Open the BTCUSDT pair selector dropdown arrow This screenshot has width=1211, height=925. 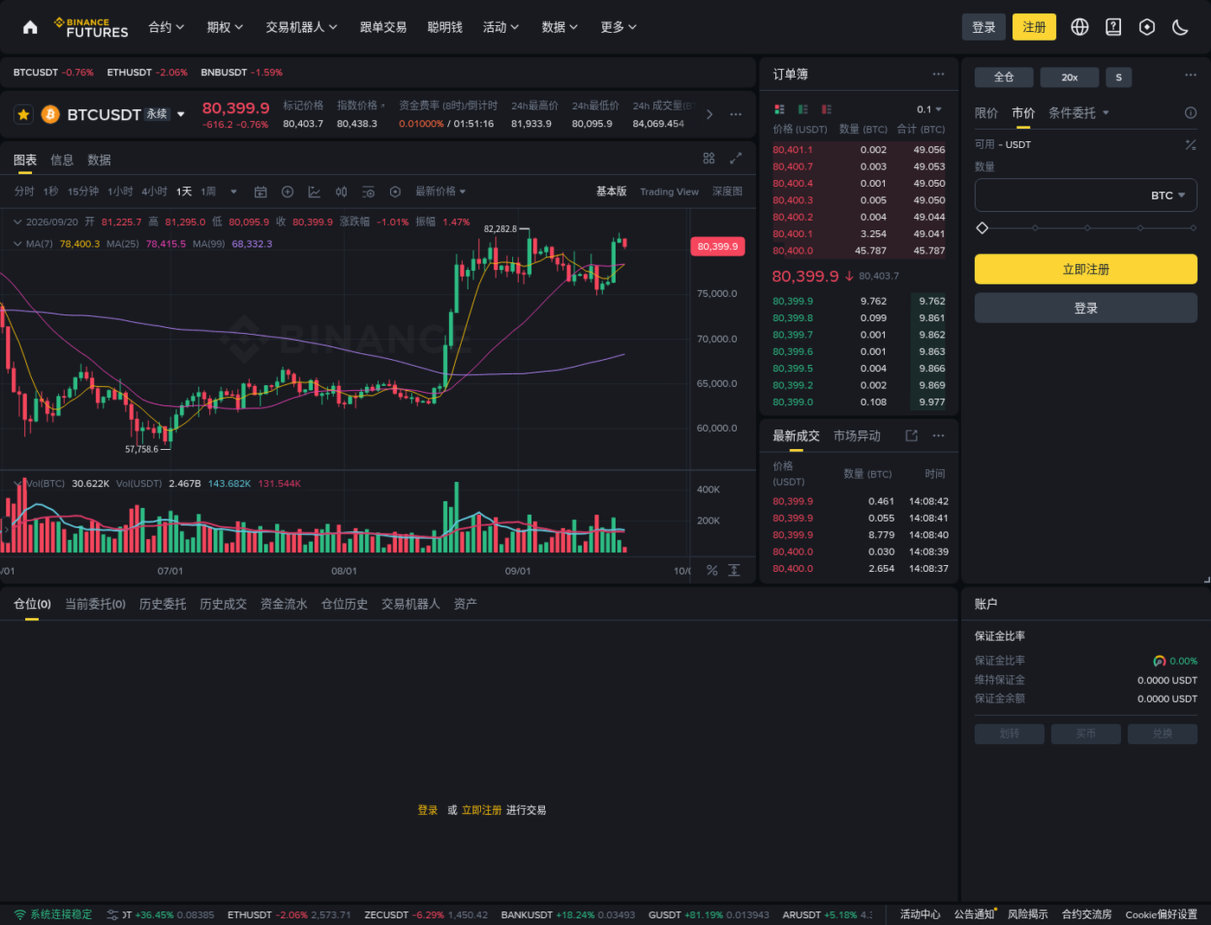pyautogui.click(x=181, y=114)
